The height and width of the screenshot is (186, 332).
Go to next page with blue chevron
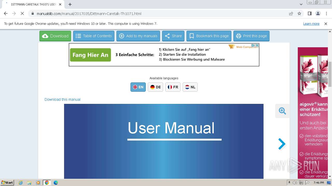pyautogui.click(x=282, y=144)
